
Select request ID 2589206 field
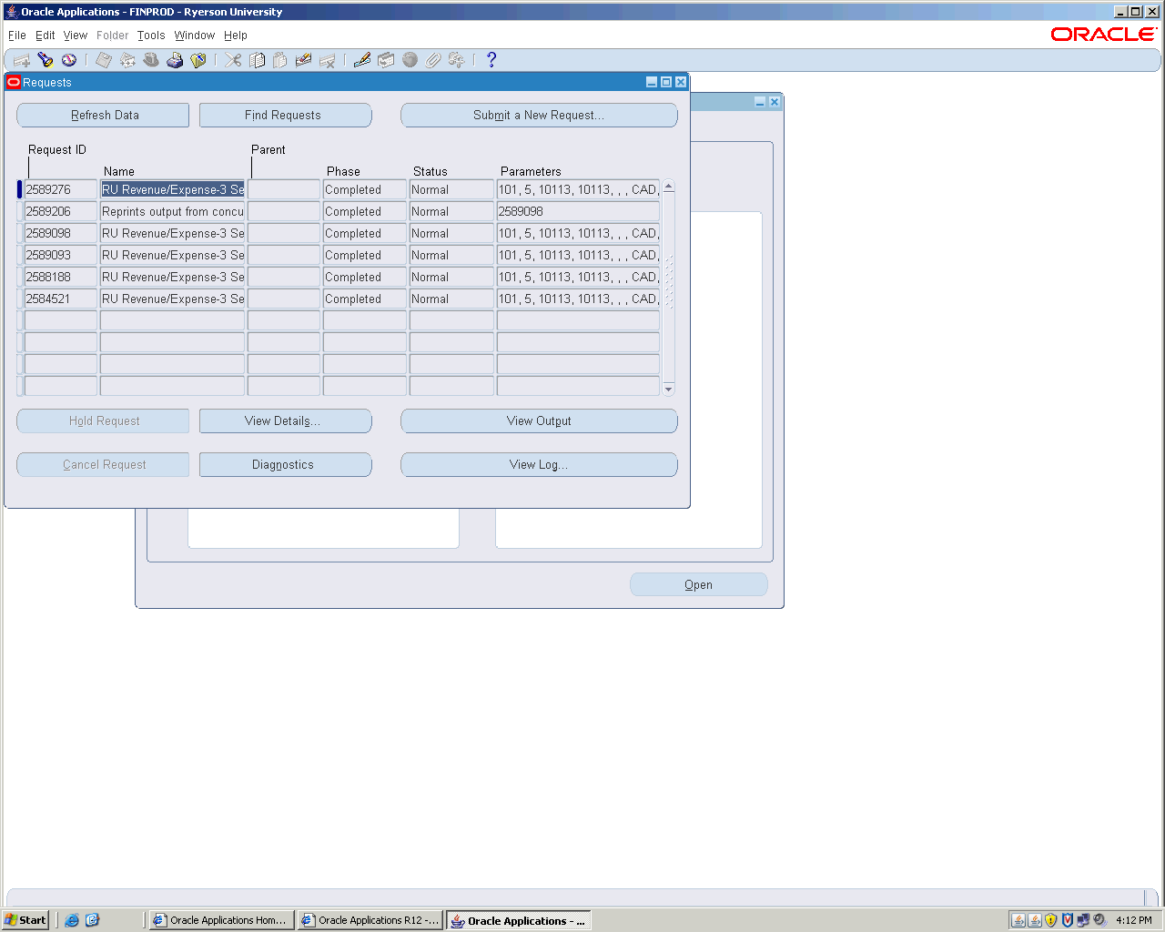[x=60, y=212]
